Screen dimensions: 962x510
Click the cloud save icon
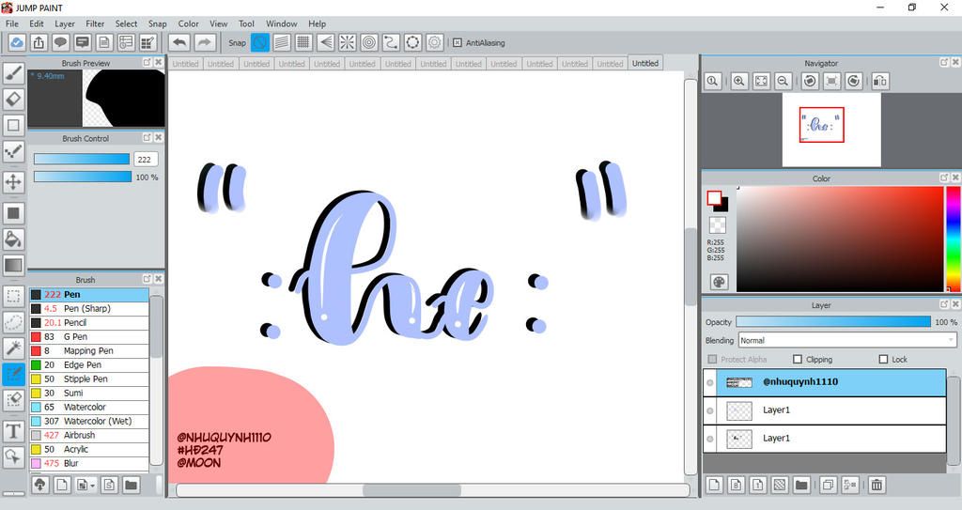point(17,42)
